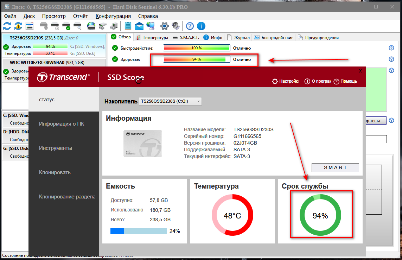Click help icon beside Здоровье row

391,59
